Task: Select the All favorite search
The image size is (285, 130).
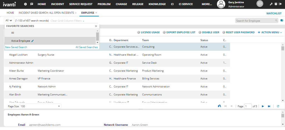Action: click(x=50, y=33)
